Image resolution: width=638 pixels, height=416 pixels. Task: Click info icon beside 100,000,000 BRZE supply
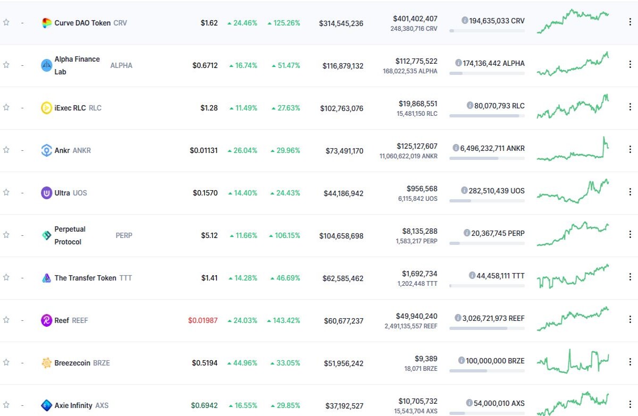click(461, 360)
